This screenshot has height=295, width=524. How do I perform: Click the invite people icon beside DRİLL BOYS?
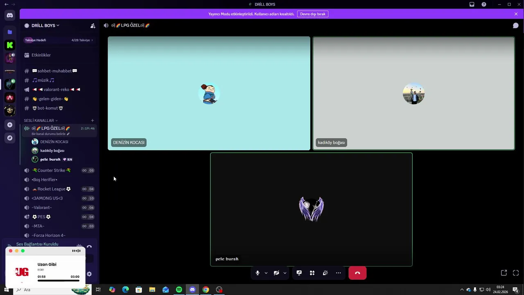coord(93,25)
